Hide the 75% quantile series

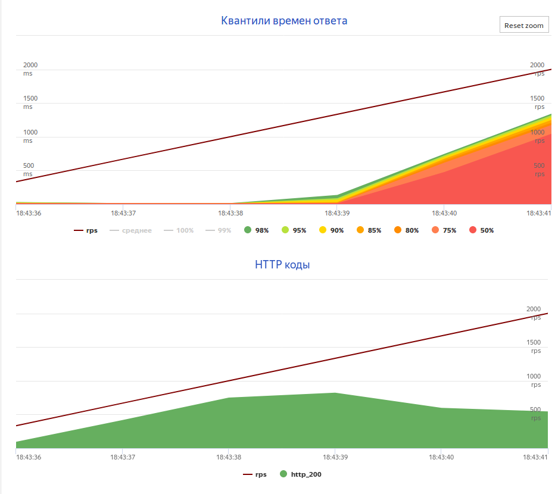(444, 230)
